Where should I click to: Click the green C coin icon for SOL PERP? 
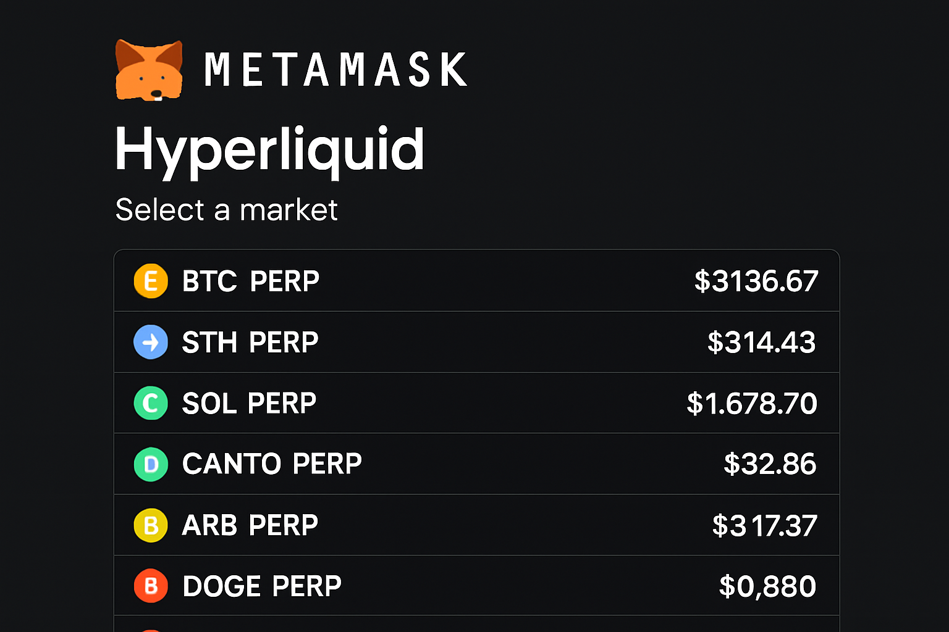coord(150,403)
